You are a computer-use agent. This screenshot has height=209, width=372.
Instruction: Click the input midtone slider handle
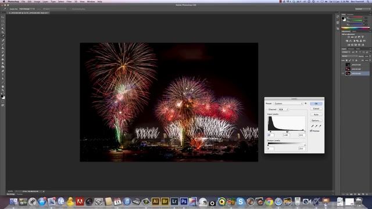point(287,132)
